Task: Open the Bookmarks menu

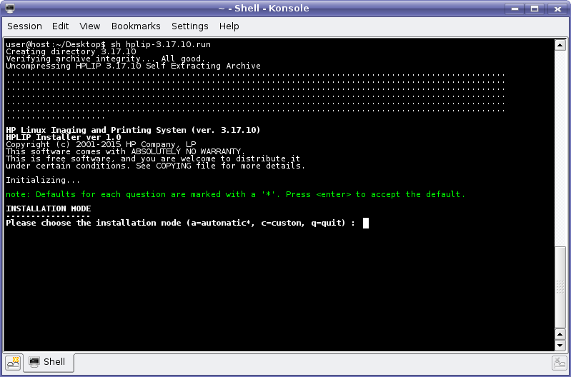Action: click(x=136, y=26)
